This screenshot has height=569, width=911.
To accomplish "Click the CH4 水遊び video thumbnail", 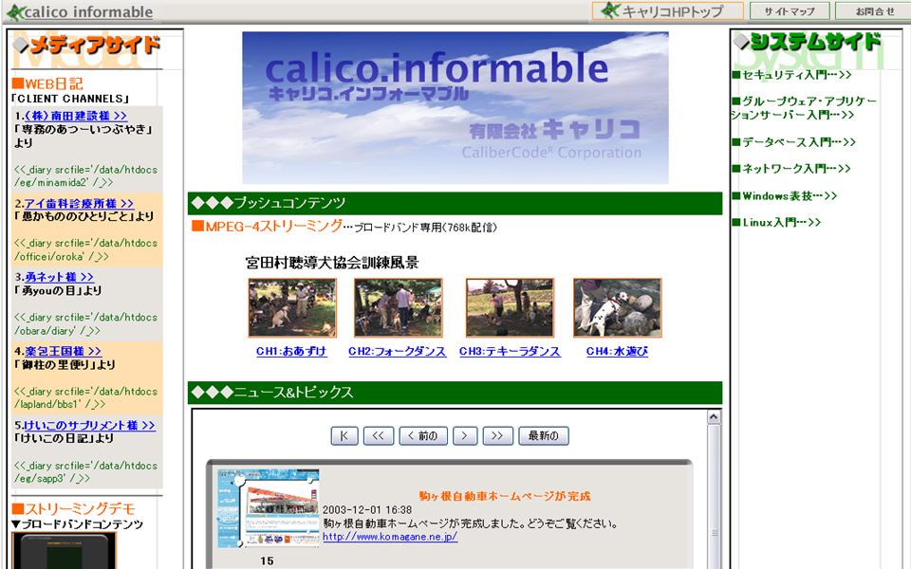I will (618, 307).
